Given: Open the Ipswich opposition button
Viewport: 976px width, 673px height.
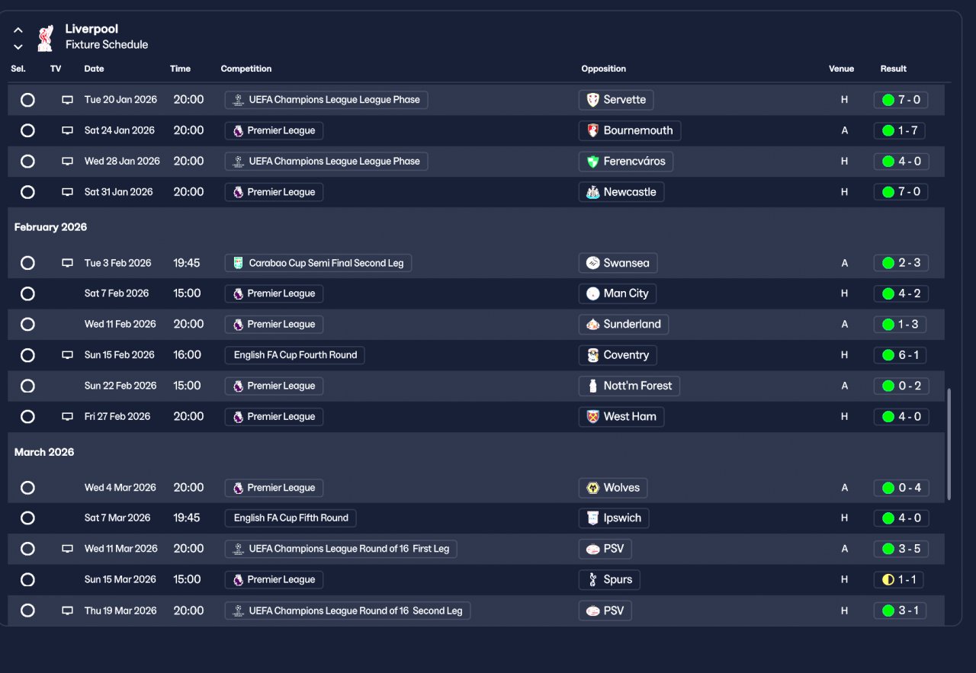Looking at the screenshot, I should (614, 518).
